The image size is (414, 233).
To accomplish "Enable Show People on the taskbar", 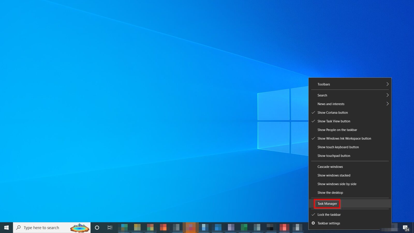I will (x=337, y=130).
